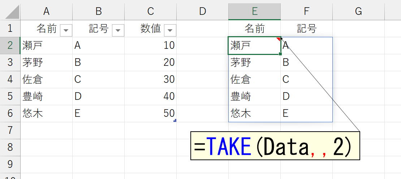Viewport: 401px width, 179px height.
Task: Click cell B6 containing E
Action: [x=99, y=114]
